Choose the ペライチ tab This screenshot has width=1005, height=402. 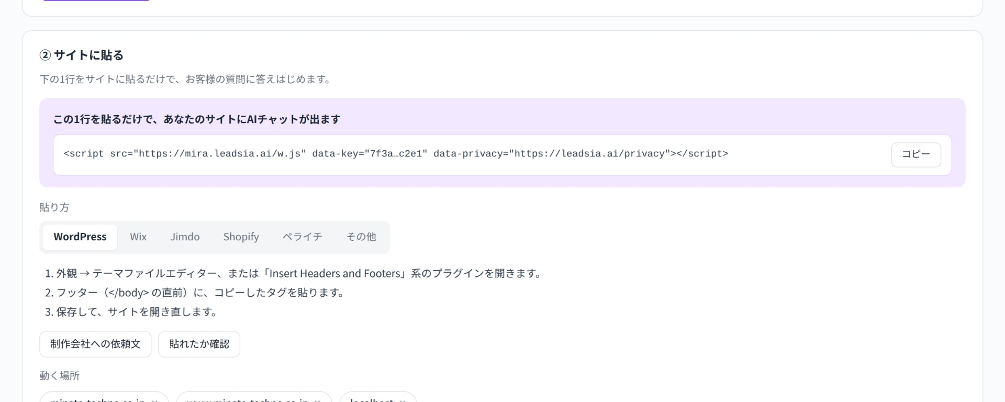pyautogui.click(x=303, y=237)
